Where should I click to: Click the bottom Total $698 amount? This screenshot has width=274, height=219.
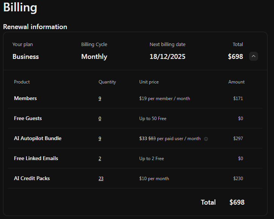point(237,202)
